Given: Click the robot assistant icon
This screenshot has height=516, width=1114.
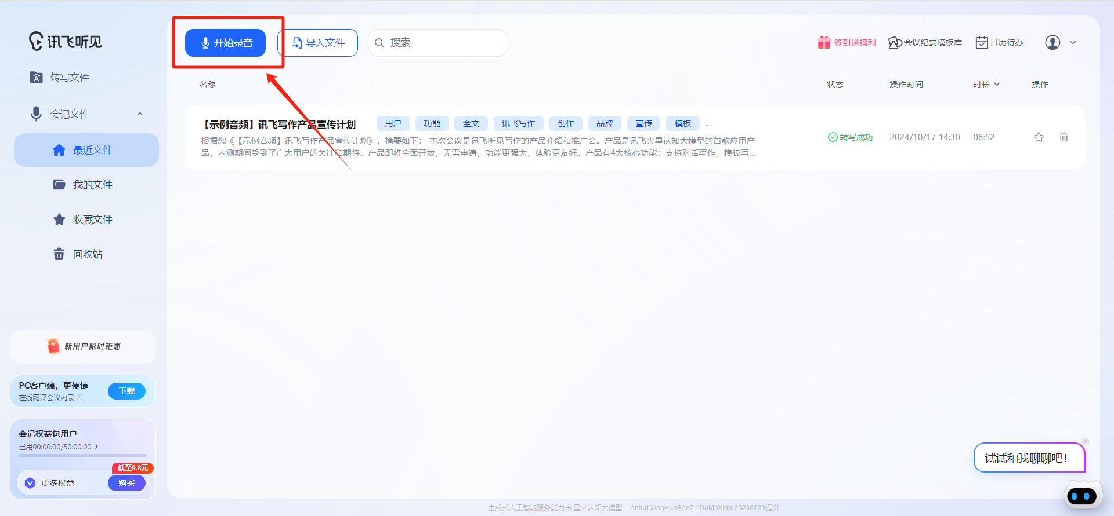Looking at the screenshot, I should pyautogui.click(x=1082, y=495).
